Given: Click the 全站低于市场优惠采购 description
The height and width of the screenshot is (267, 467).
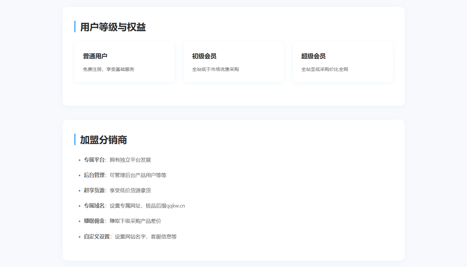Looking at the screenshot, I should tap(215, 69).
